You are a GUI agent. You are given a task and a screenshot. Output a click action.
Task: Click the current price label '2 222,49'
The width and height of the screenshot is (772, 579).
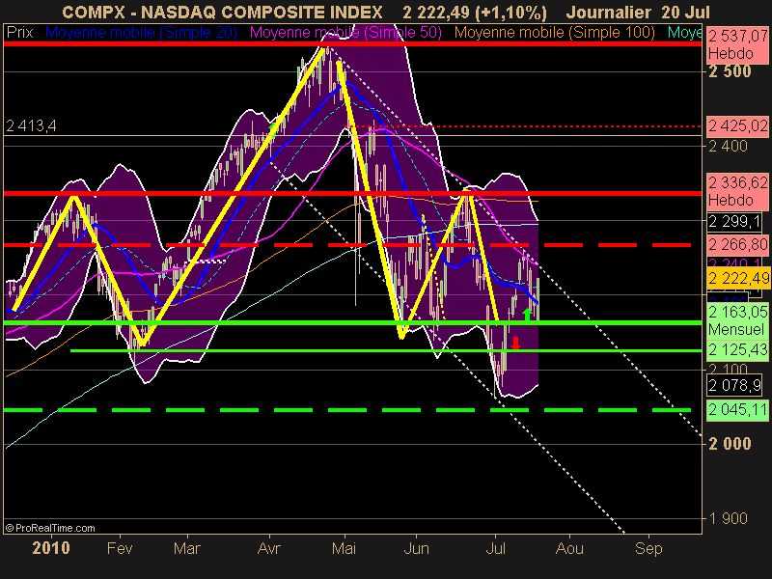click(737, 279)
